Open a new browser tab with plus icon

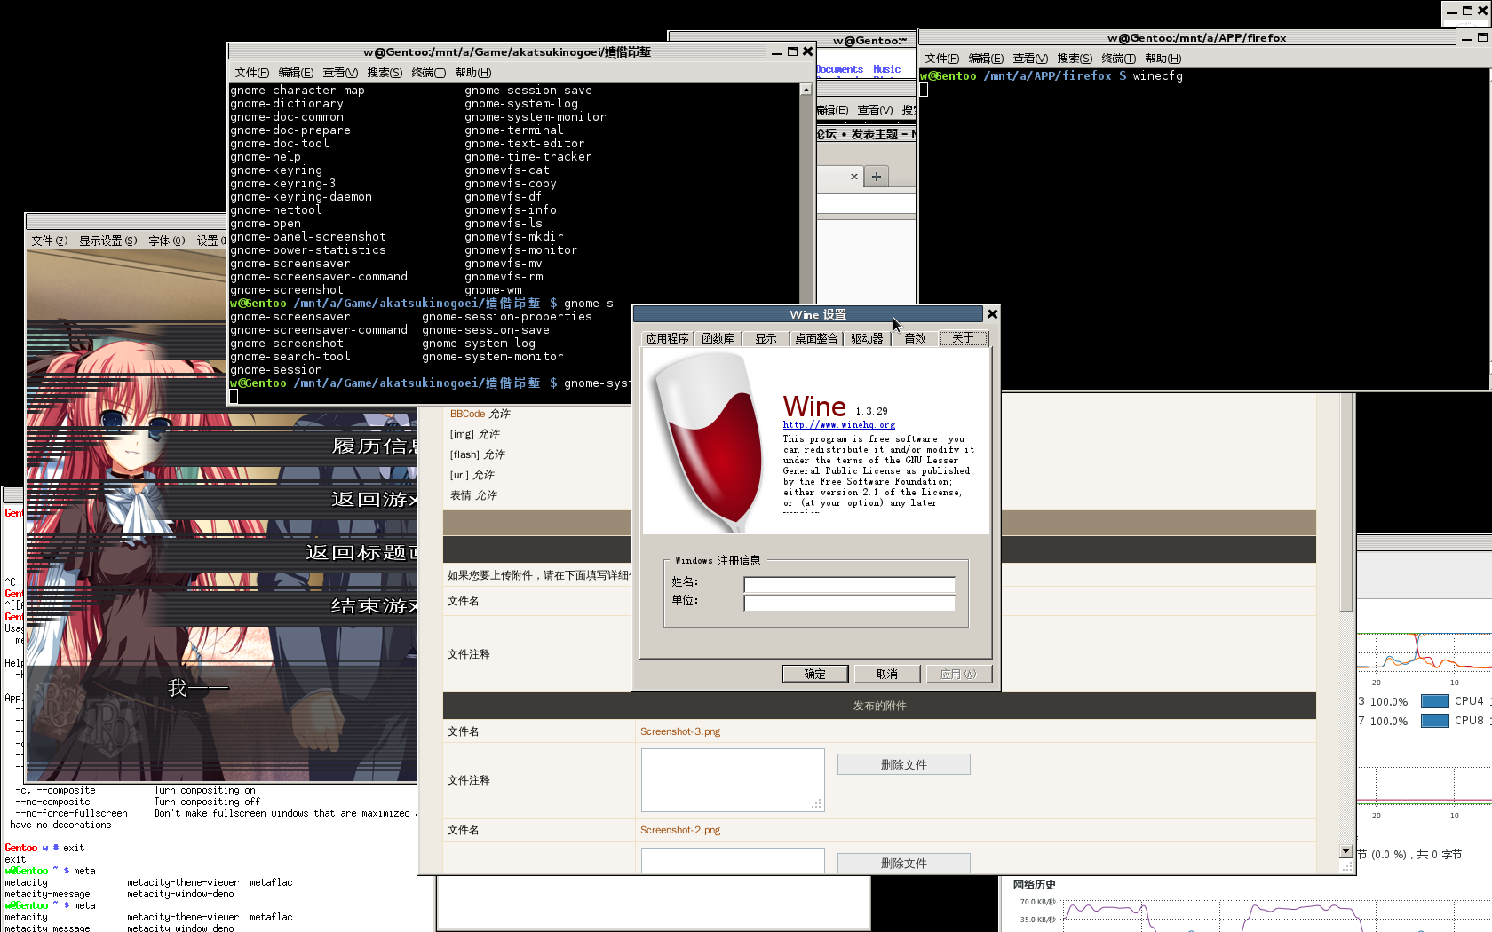(877, 177)
